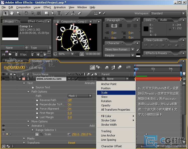Expand the Masks group

click(24, 138)
